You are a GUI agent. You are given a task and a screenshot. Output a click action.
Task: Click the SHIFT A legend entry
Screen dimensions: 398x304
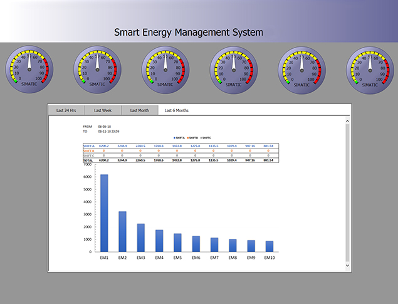[182, 139]
